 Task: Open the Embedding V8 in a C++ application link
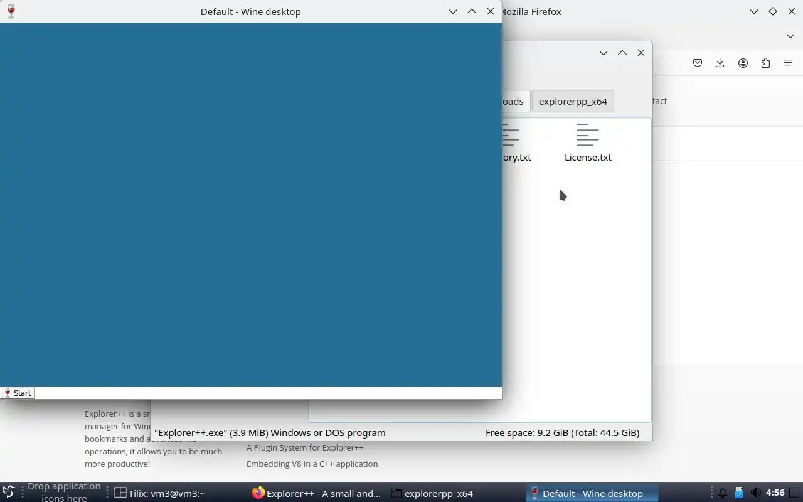tap(312, 464)
